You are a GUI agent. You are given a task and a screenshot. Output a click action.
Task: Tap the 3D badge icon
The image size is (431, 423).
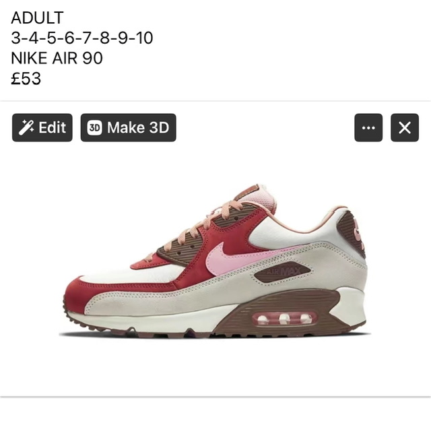point(94,128)
